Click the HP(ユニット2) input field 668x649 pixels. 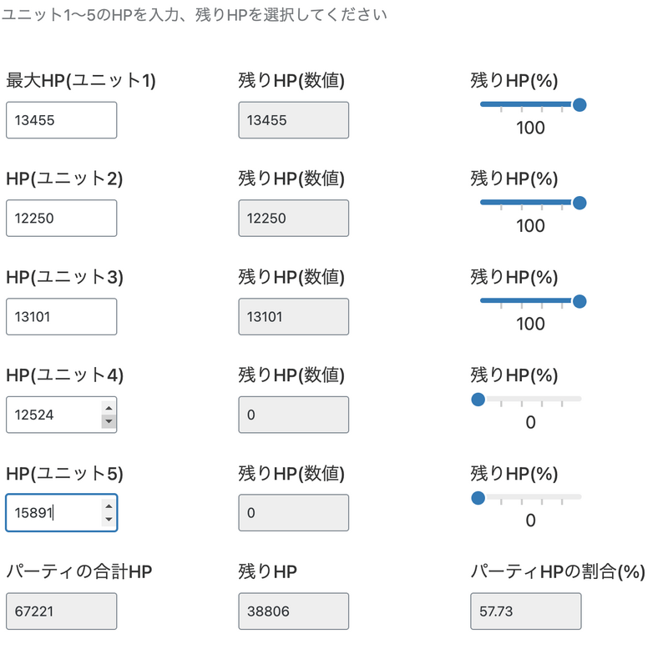click(61, 219)
